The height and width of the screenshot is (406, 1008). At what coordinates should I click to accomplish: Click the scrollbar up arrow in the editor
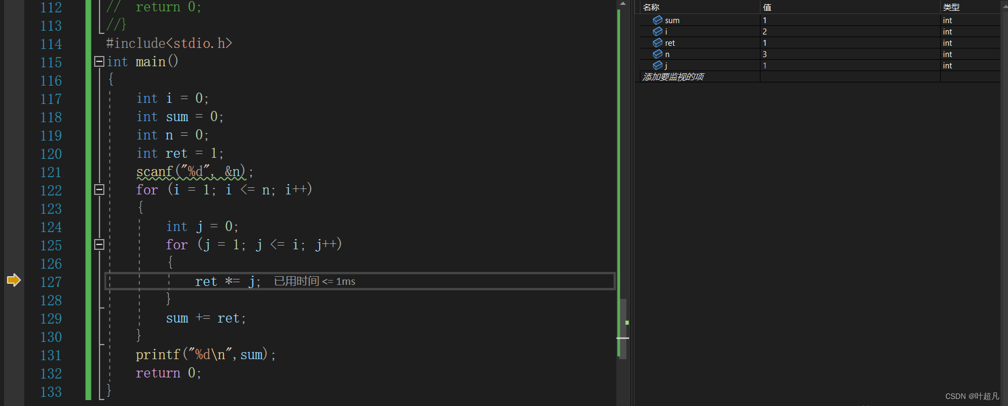(623, 3)
